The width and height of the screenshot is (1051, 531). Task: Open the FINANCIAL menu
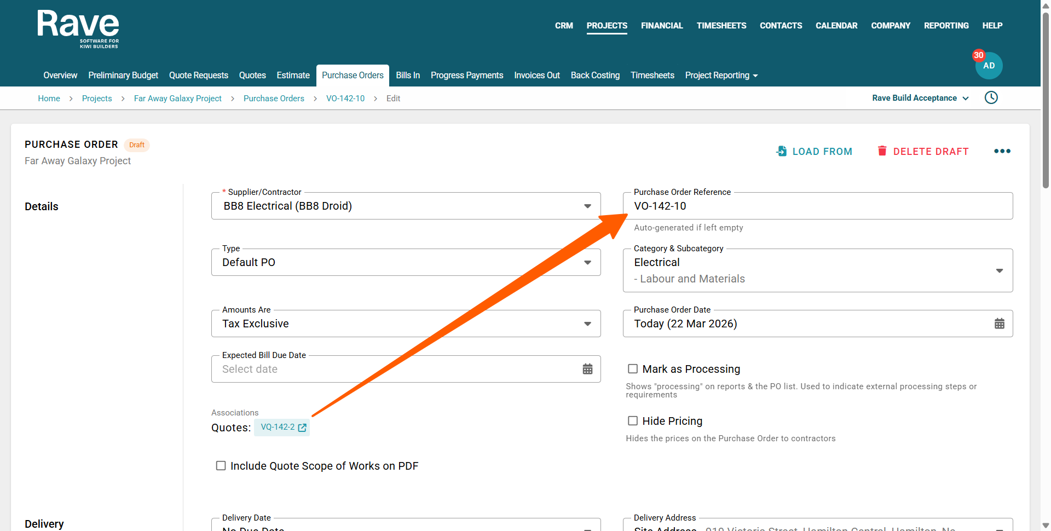tap(662, 26)
